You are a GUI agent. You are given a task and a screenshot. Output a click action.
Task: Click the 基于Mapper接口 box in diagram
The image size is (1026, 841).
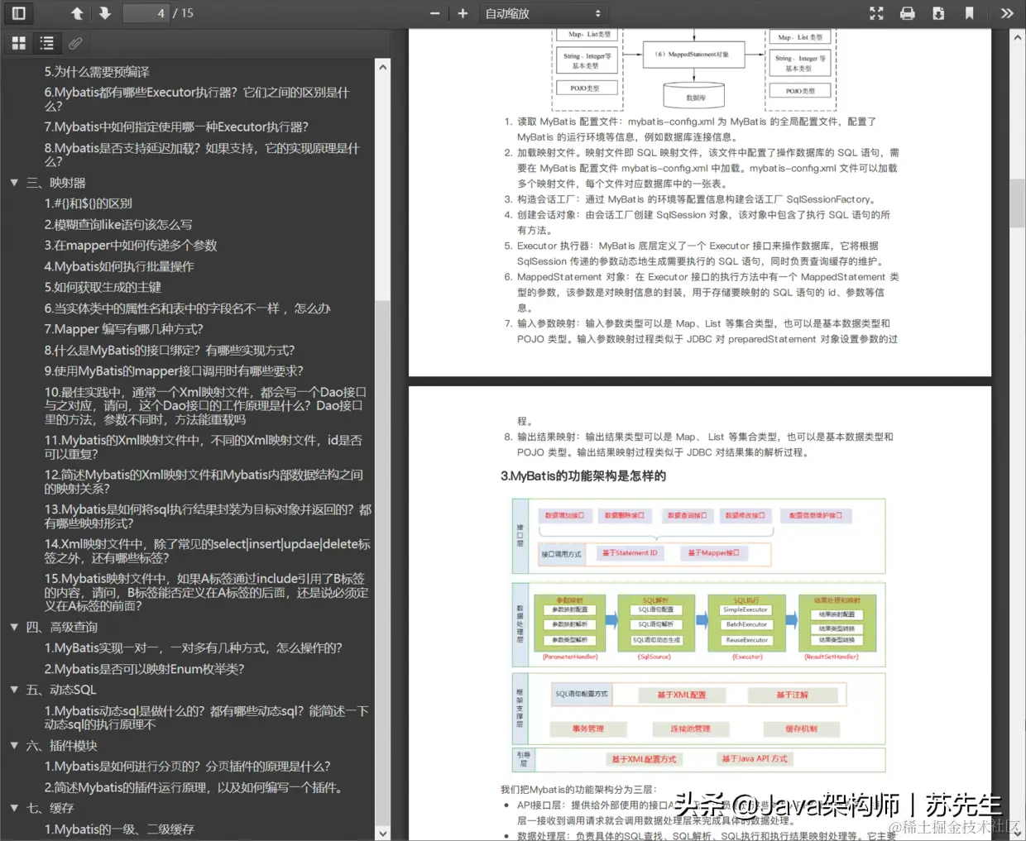coord(713,553)
